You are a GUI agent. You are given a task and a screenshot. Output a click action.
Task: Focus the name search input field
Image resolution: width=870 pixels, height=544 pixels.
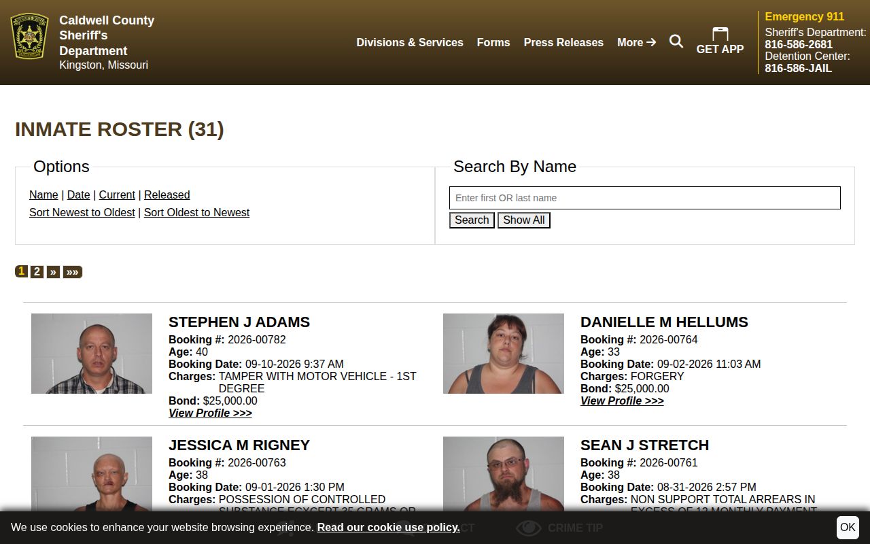coord(645,198)
